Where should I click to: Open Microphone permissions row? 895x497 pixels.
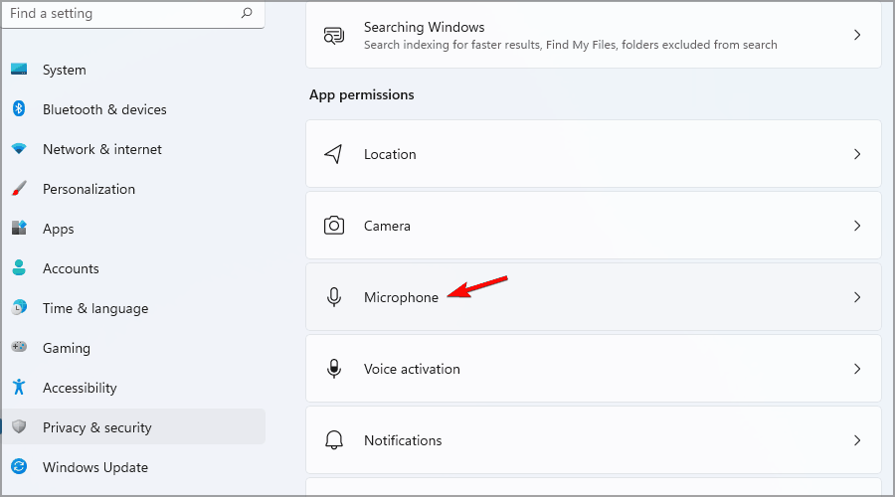point(593,297)
